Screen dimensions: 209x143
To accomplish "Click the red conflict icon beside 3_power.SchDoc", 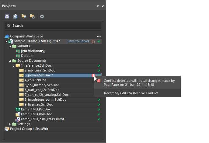I will 93,75.
